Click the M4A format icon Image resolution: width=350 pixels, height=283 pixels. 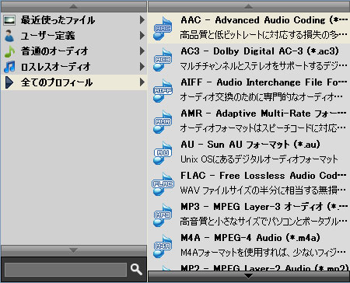coord(163,246)
